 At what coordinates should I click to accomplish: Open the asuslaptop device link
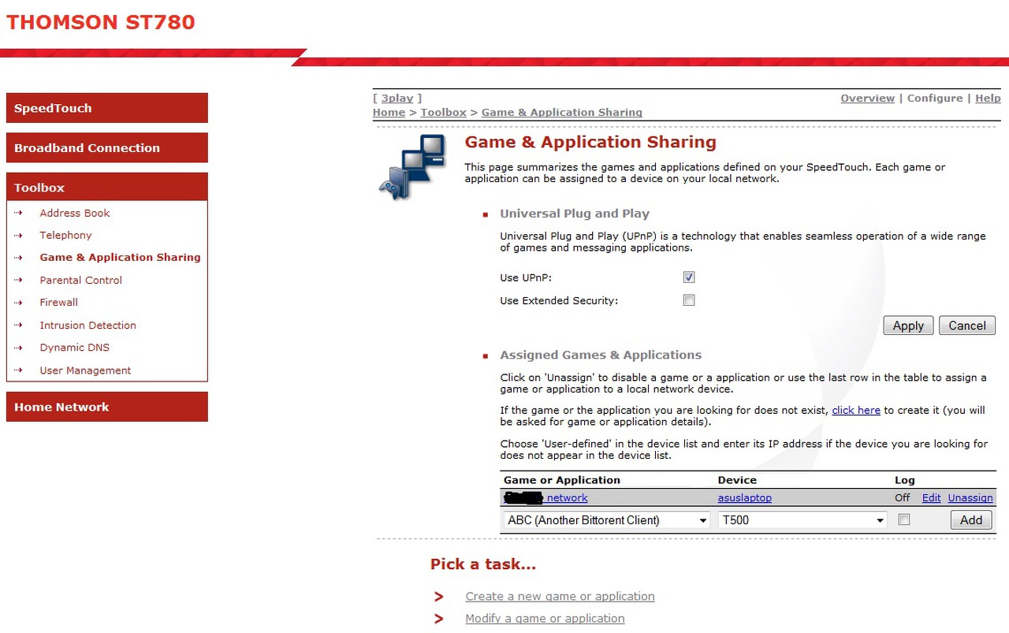click(745, 498)
